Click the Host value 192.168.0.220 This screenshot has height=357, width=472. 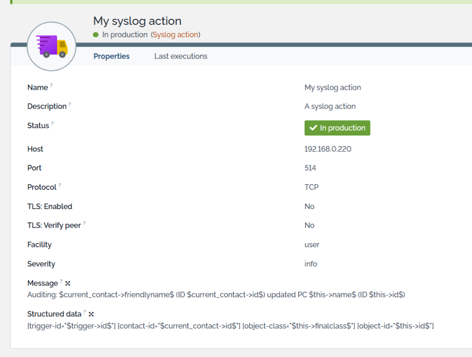tap(328, 149)
